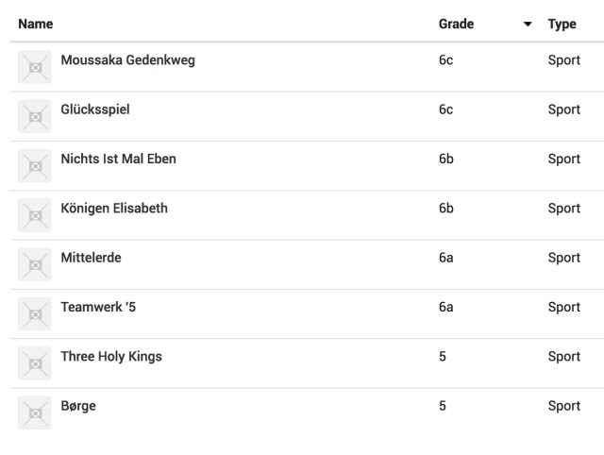
Task: Click the Mittelerde route placeholder image icon
Action: (35, 264)
